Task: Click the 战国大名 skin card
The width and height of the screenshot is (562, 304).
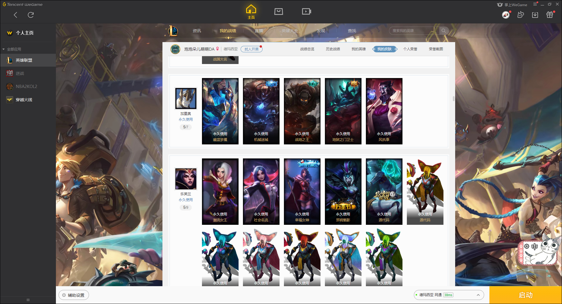Action: click(x=220, y=60)
